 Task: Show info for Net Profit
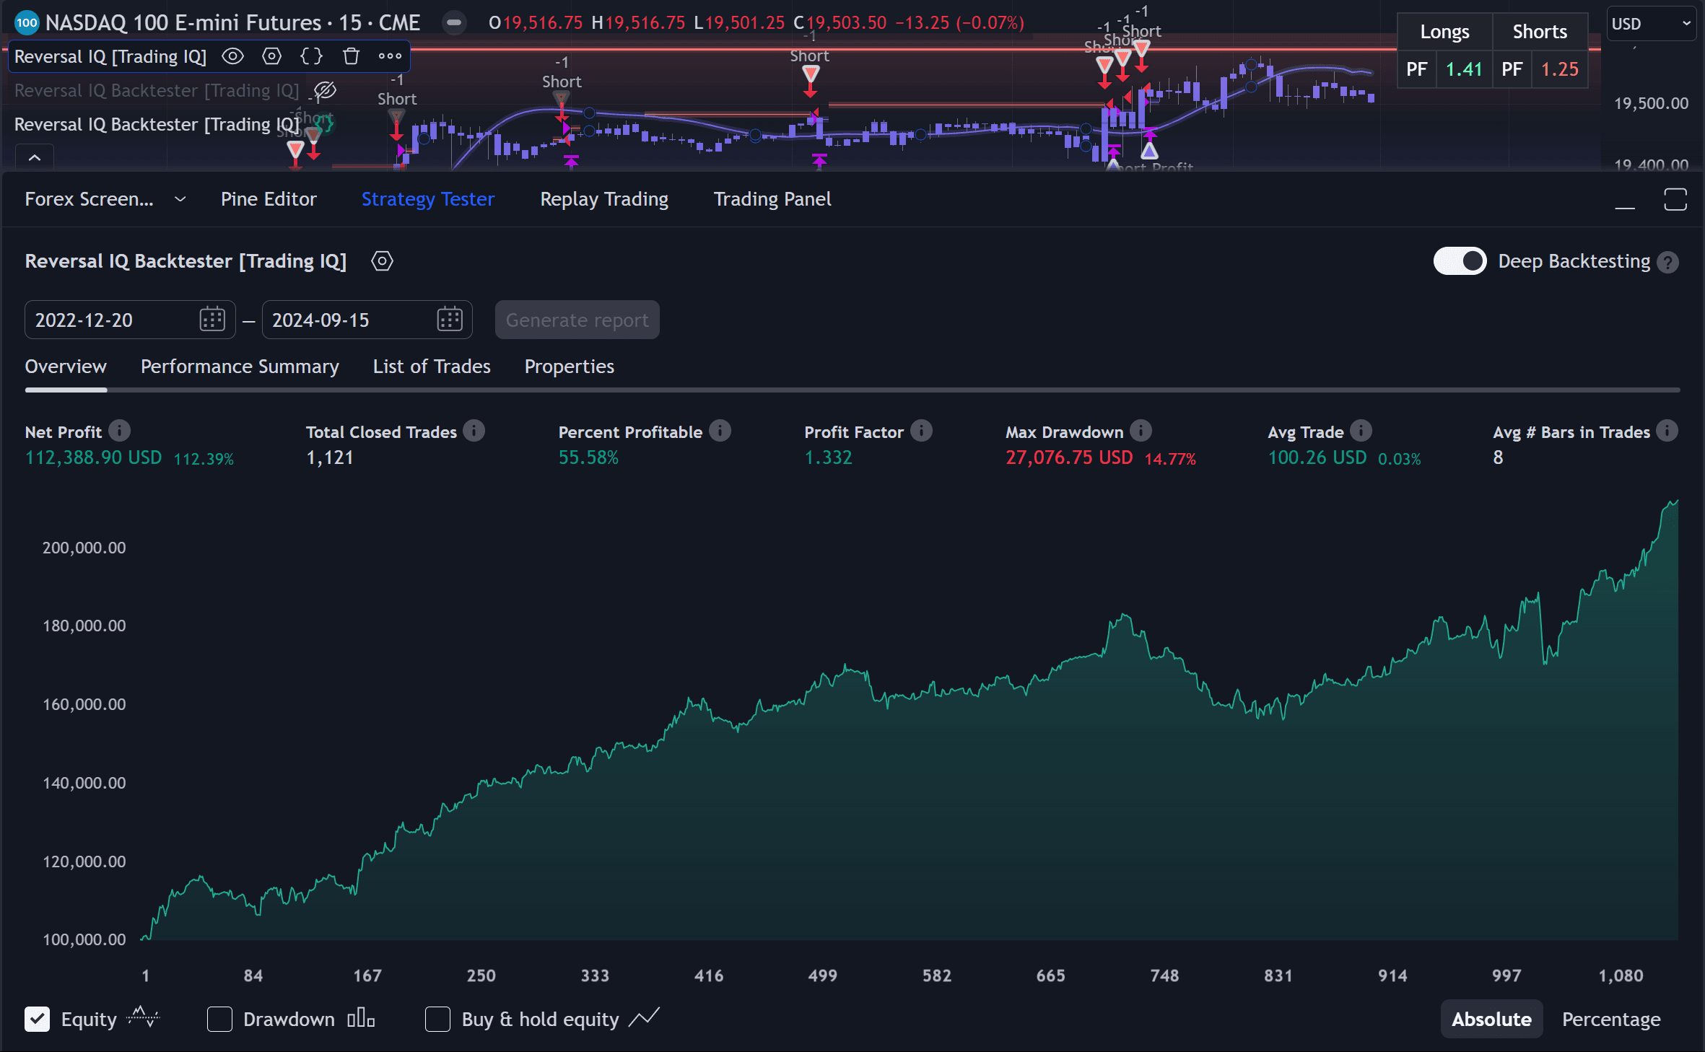(x=120, y=431)
